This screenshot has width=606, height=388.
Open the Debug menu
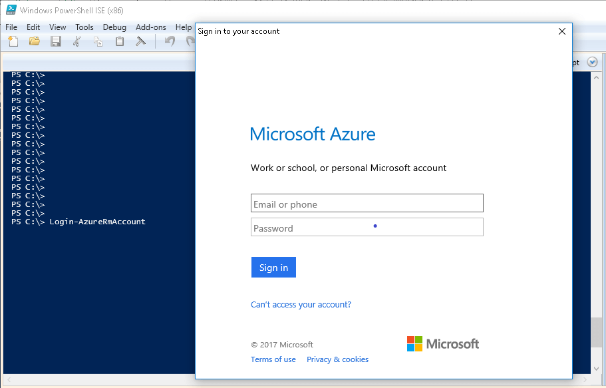(114, 27)
